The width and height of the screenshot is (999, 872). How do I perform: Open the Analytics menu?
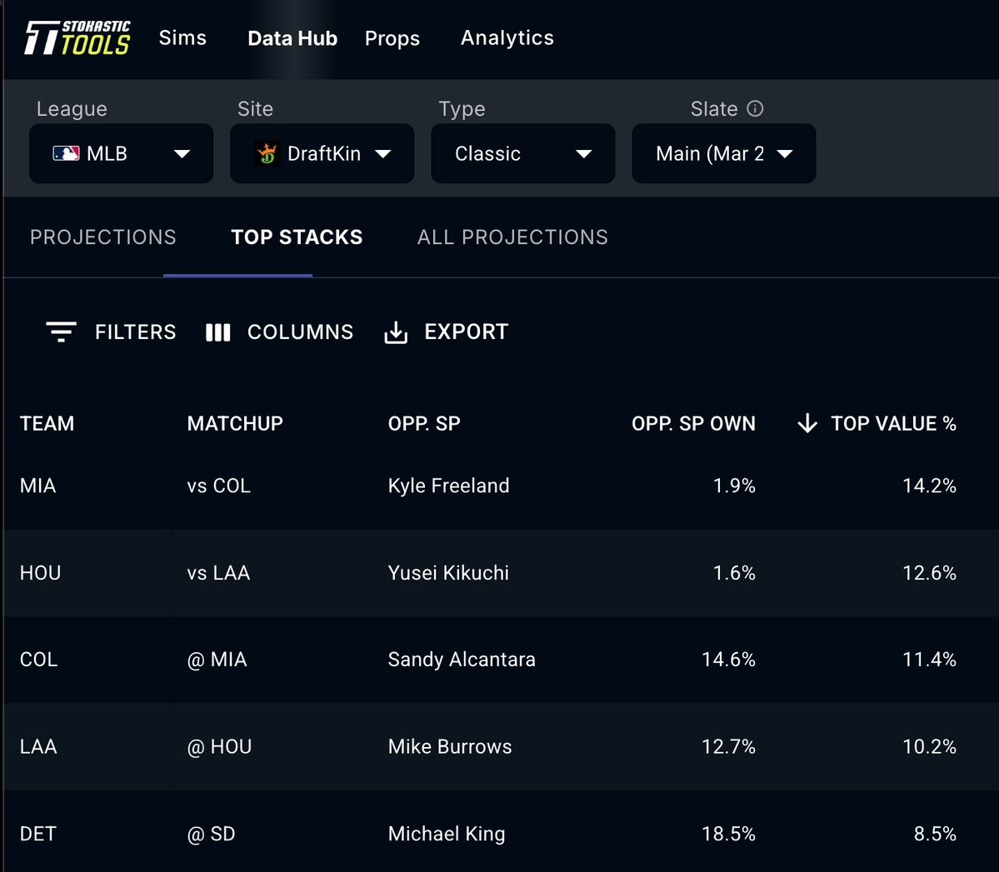click(x=507, y=37)
